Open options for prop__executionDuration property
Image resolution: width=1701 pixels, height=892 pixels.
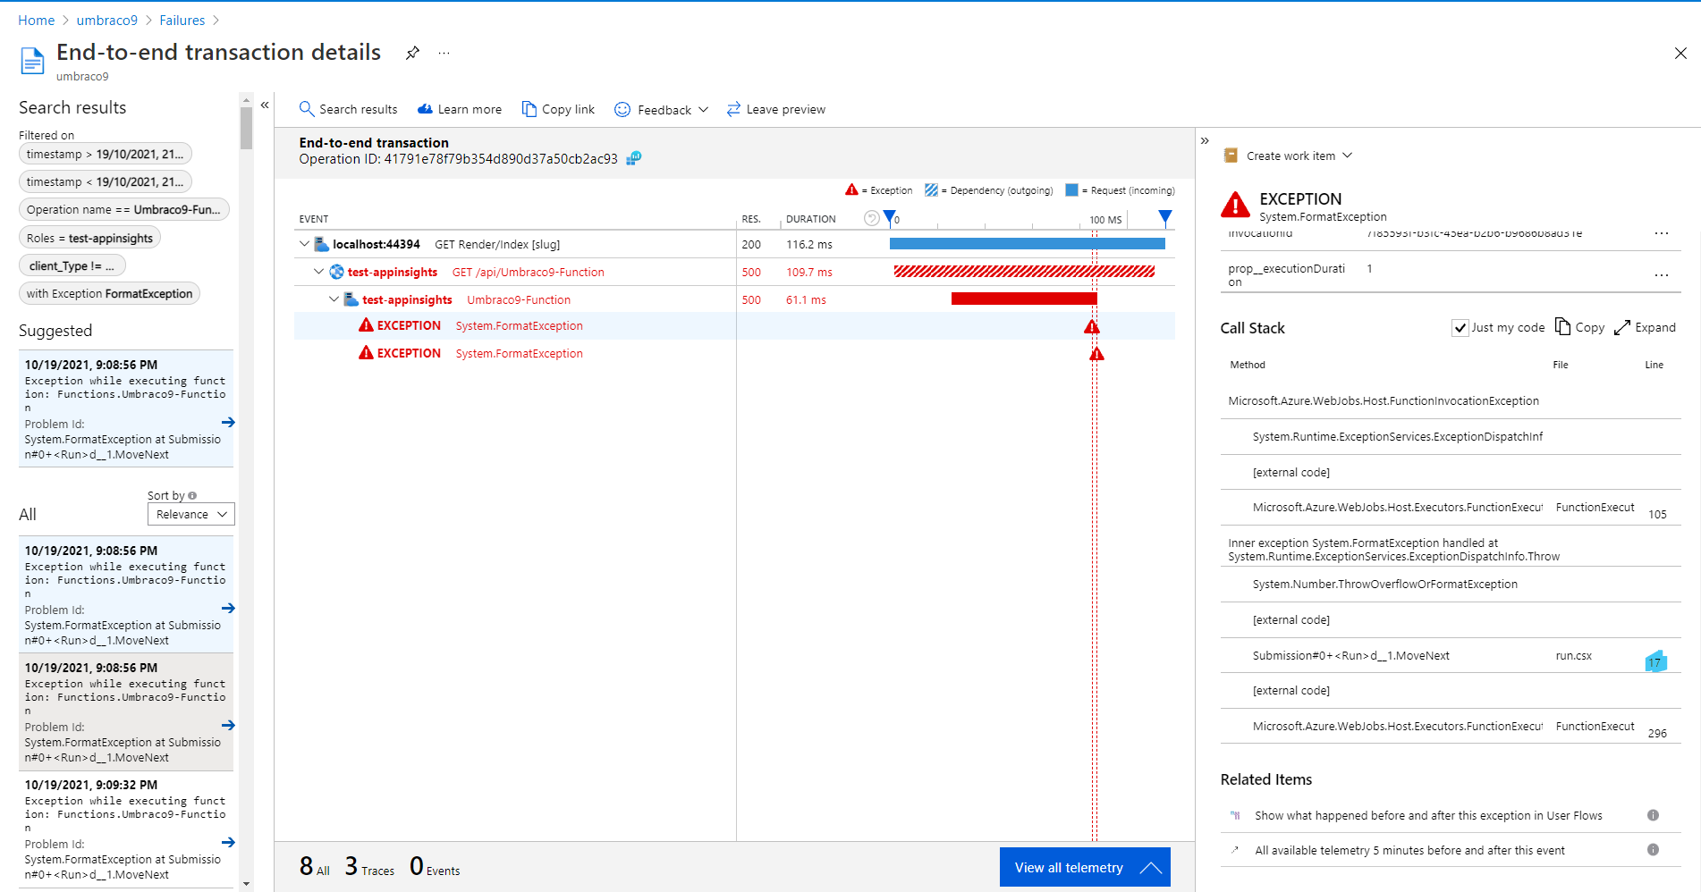point(1662,275)
